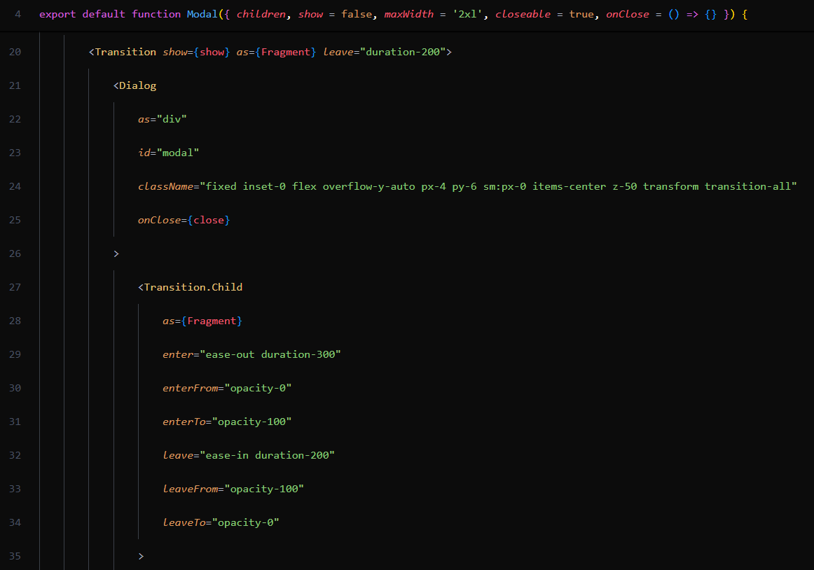Viewport: 814px width, 570px height.
Task: Click the 'className' attribute name on line 24
Action: tap(165, 186)
